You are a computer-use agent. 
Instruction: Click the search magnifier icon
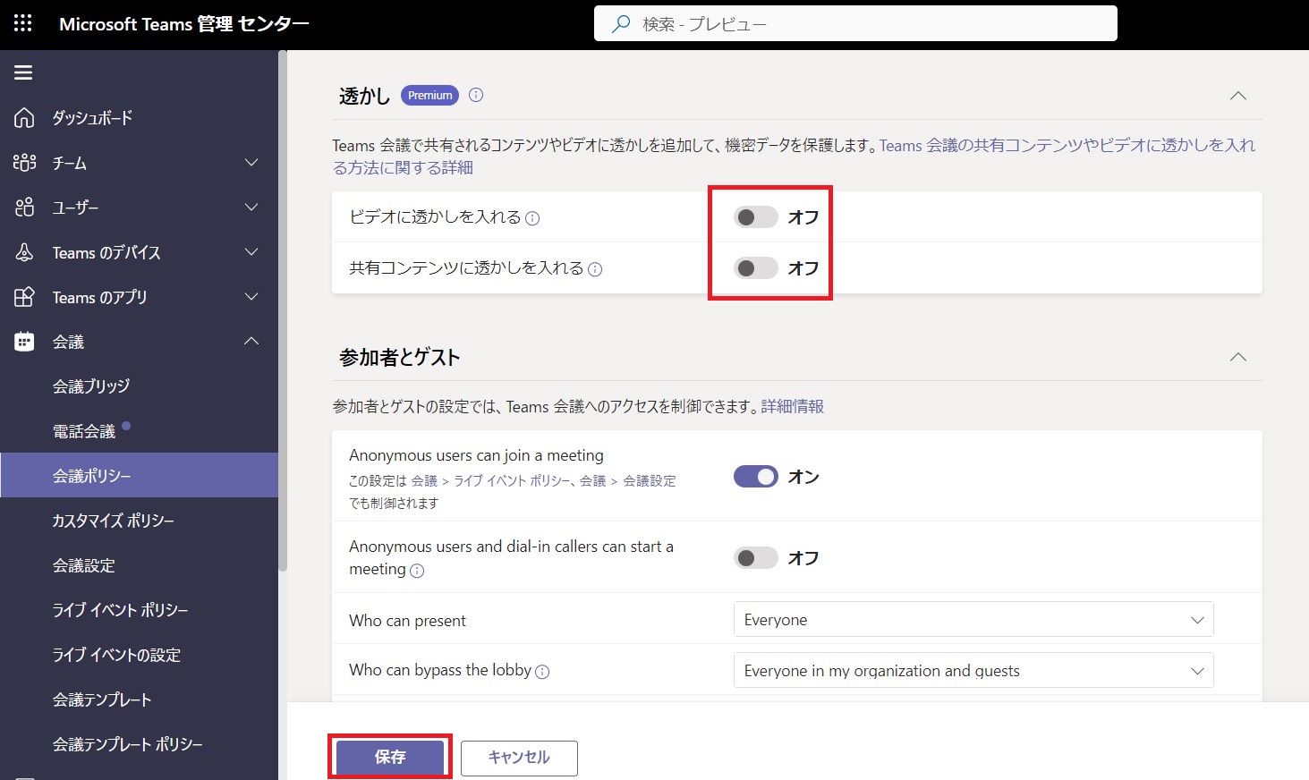[x=620, y=24]
